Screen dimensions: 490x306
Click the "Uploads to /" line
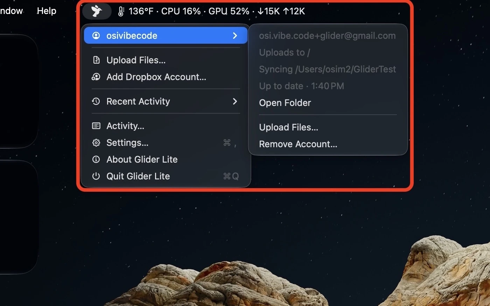click(x=285, y=52)
